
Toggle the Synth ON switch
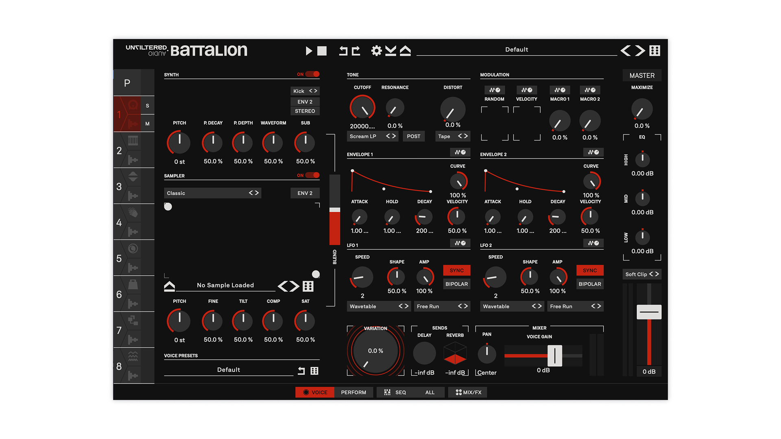[312, 74]
